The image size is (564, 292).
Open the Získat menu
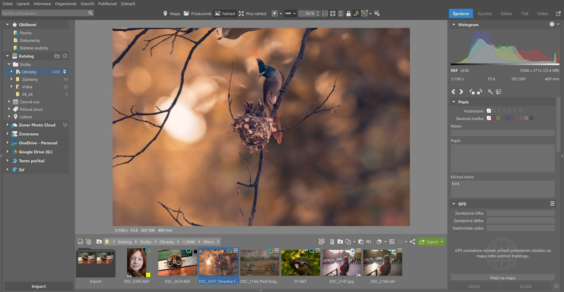click(x=8, y=4)
